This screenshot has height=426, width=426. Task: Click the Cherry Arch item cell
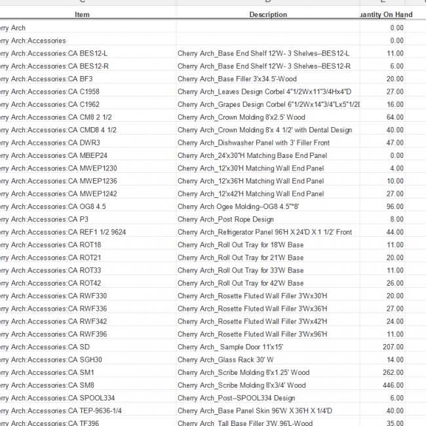click(x=88, y=28)
